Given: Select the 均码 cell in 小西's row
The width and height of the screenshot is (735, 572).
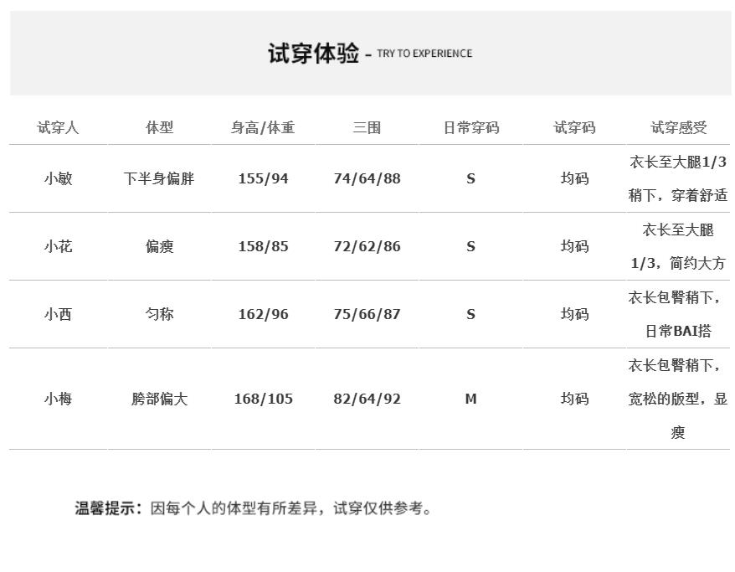Looking at the screenshot, I should point(574,314).
